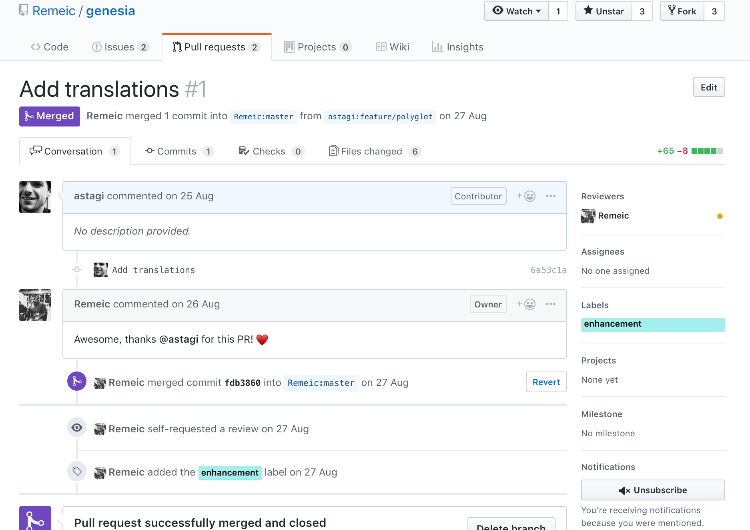The height and width of the screenshot is (530, 750).
Task: Open the stargazers count 3
Action: [642, 11]
